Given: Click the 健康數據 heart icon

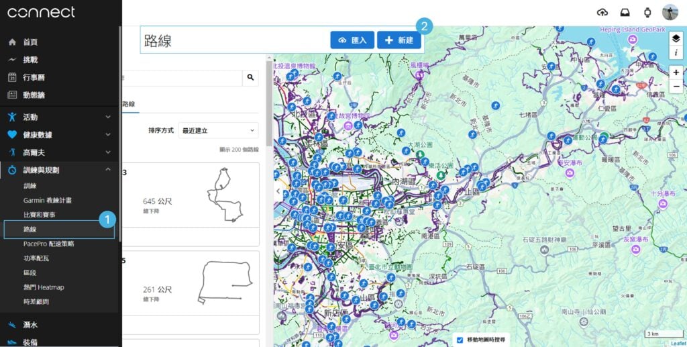Looking at the screenshot, I should (x=12, y=134).
